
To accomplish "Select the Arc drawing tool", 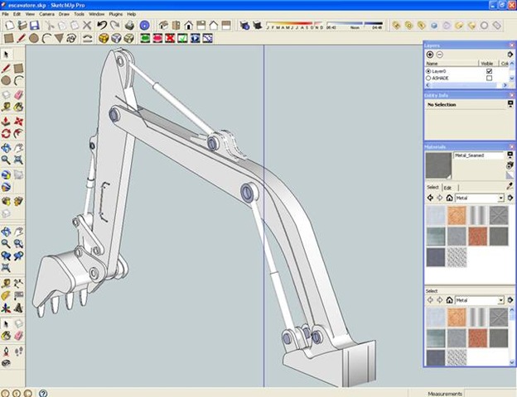I will pyautogui.click(x=46, y=38).
